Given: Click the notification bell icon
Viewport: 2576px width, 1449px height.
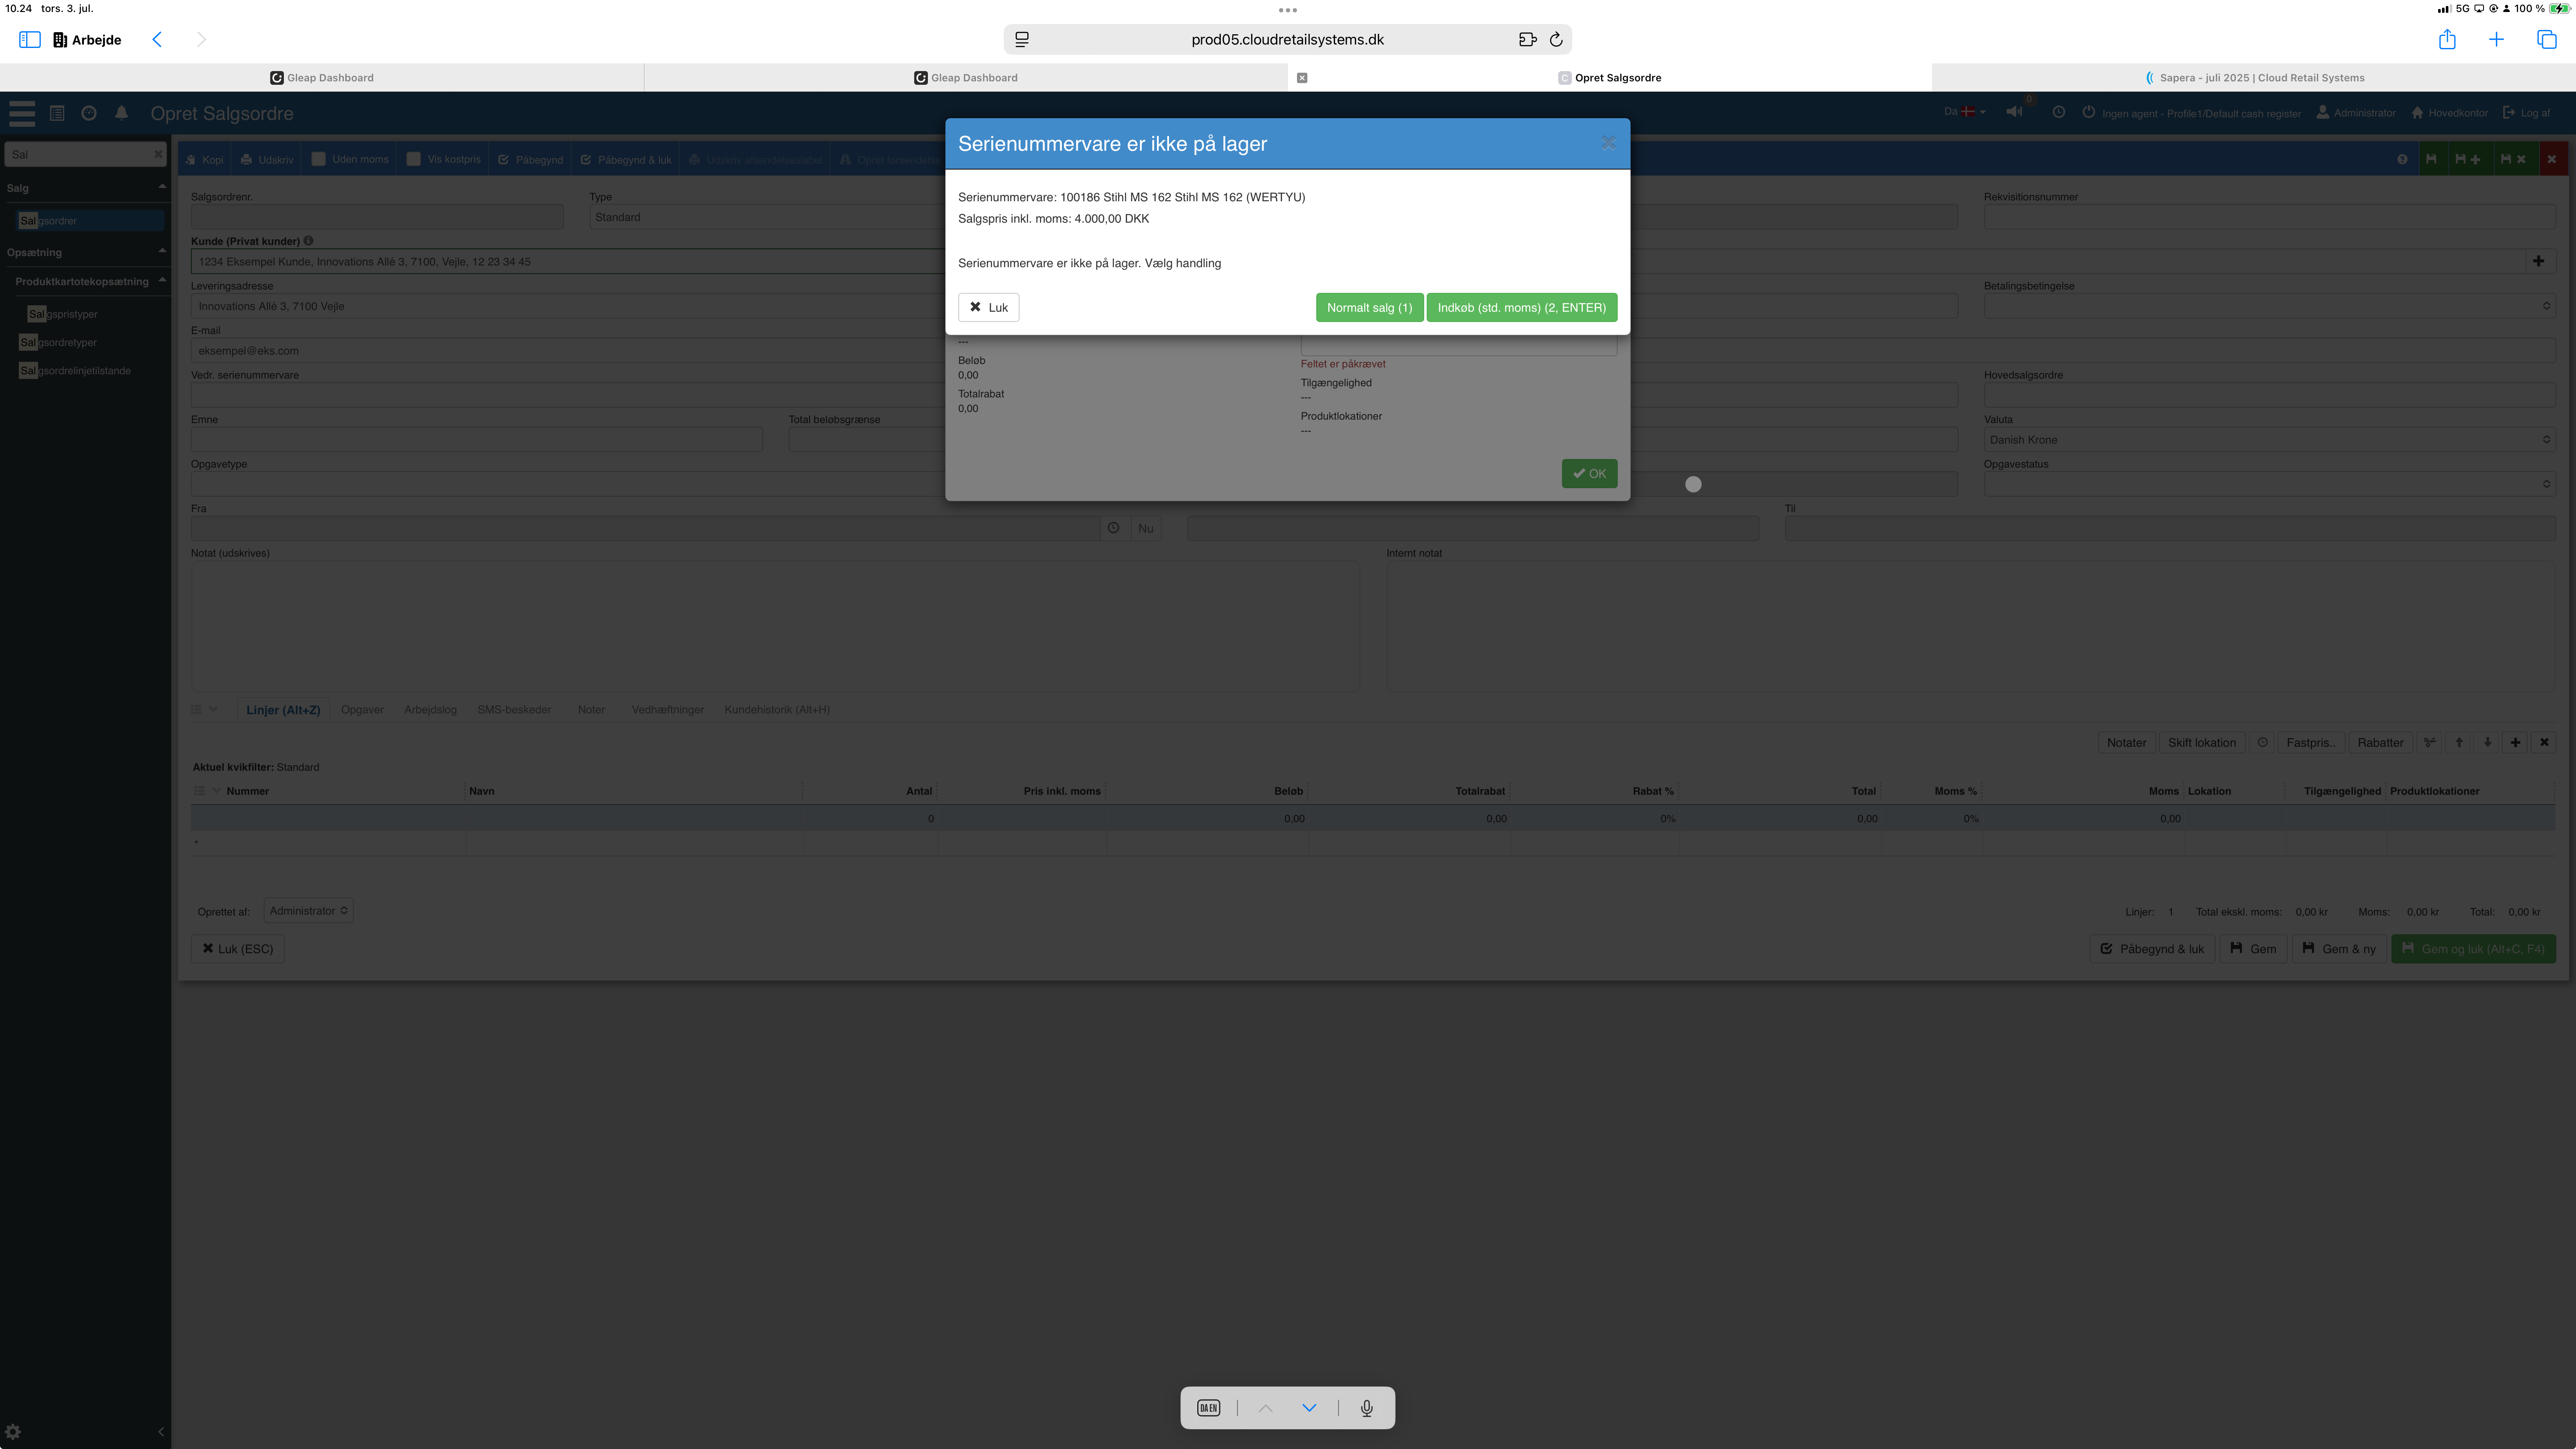Looking at the screenshot, I should pyautogui.click(x=121, y=113).
